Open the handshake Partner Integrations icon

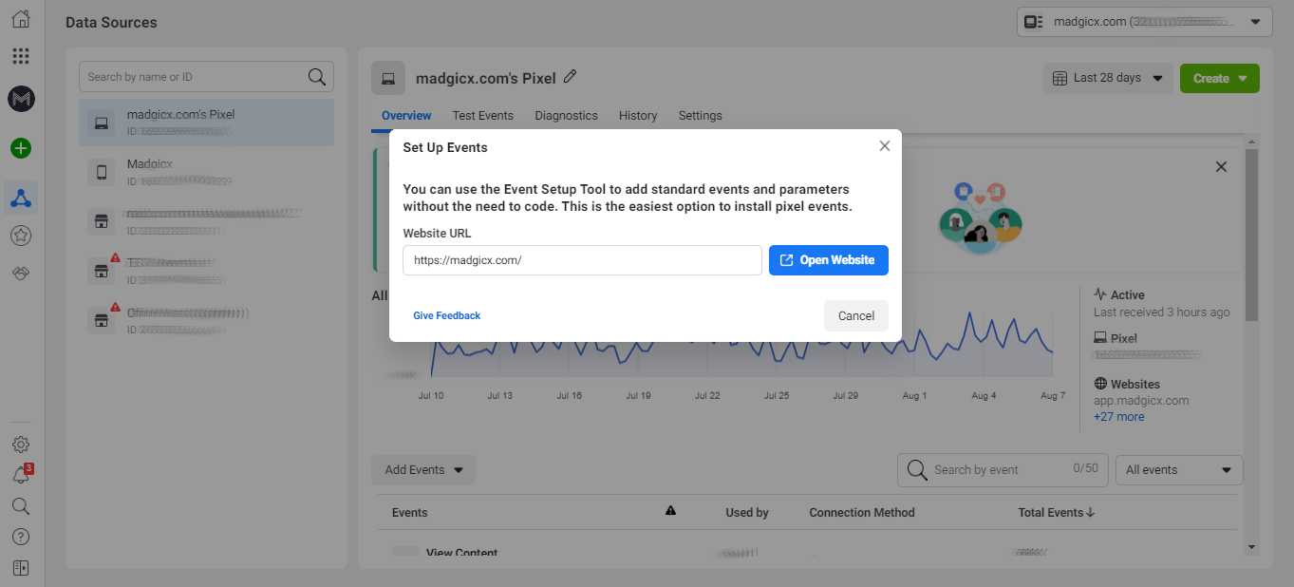(21, 273)
